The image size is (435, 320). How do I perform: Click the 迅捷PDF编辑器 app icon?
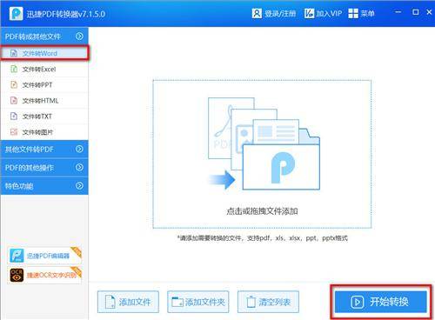(17, 256)
